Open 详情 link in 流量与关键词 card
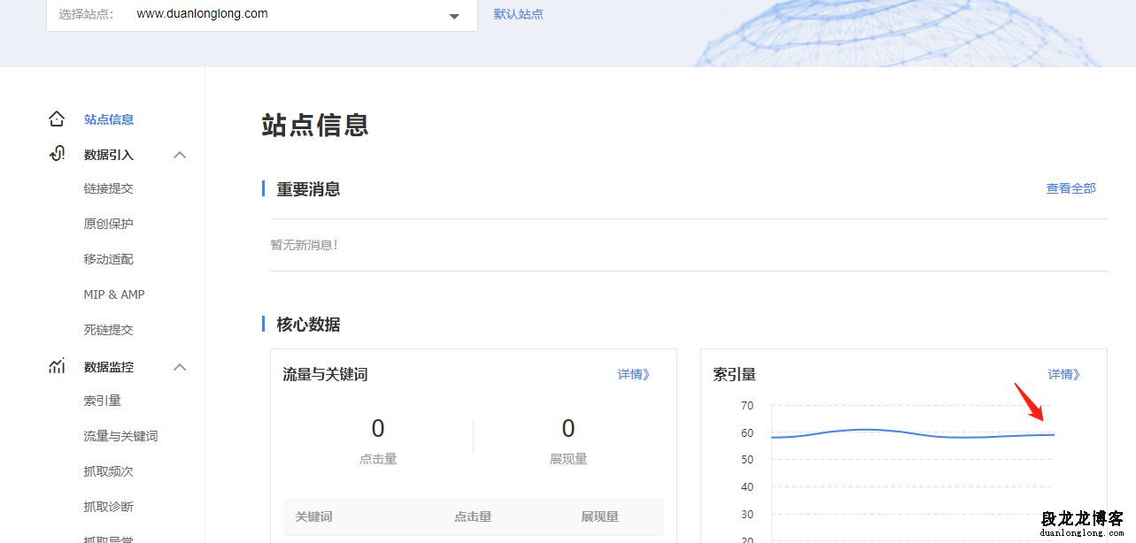The image size is (1136, 543). pos(633,374)
